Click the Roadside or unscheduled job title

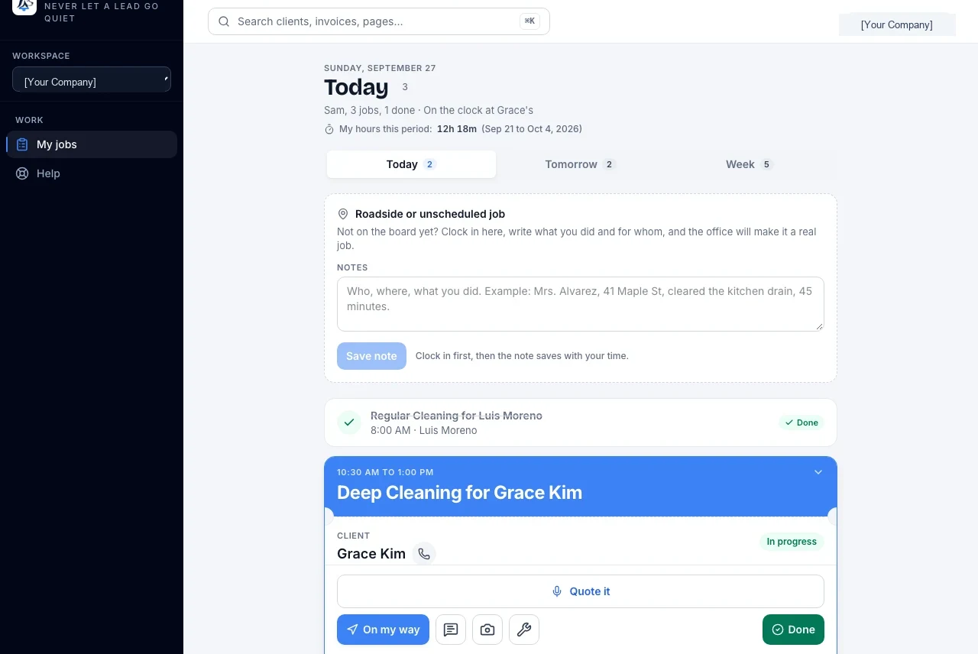pyautogui.click(x=430, y=215)
